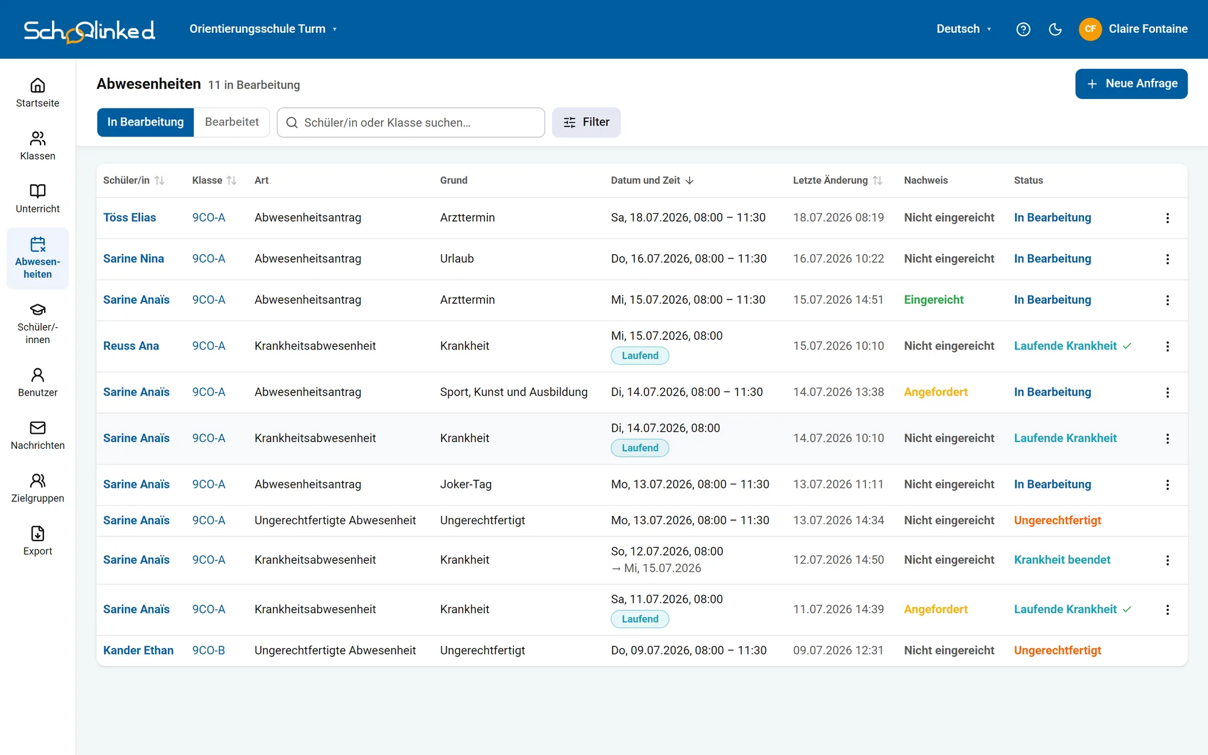
Task: Toggle dark mode moon icon
Action: coord(1055,29)
